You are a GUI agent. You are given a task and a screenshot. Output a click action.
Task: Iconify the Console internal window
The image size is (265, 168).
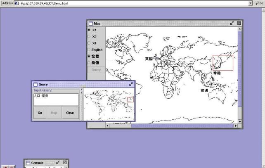coord(58,163)
